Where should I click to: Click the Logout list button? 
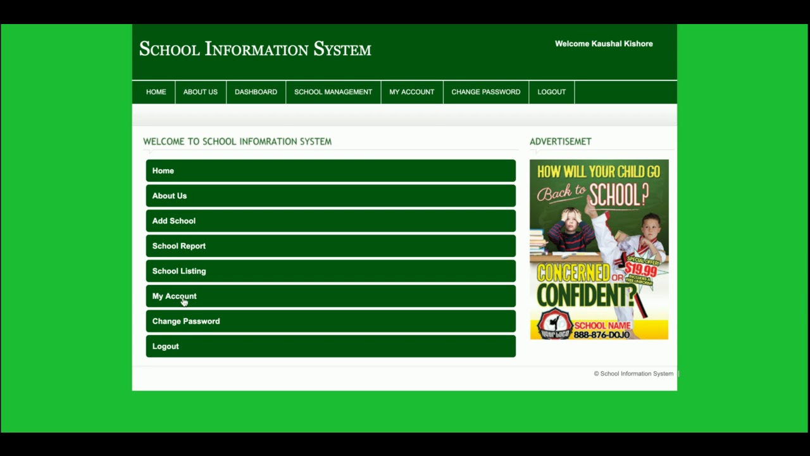pyautogui.click(x=331, y=346)
